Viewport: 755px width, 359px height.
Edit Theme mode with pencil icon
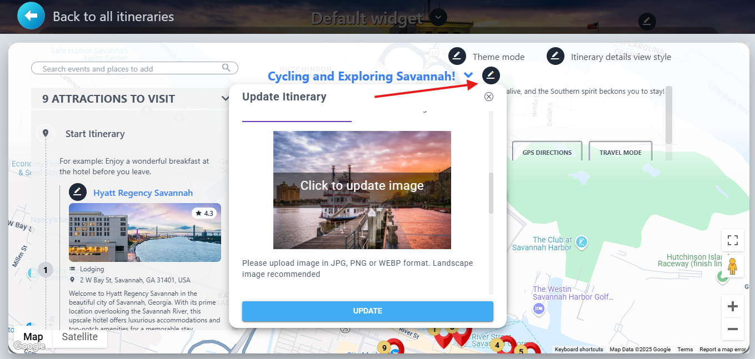457,56
